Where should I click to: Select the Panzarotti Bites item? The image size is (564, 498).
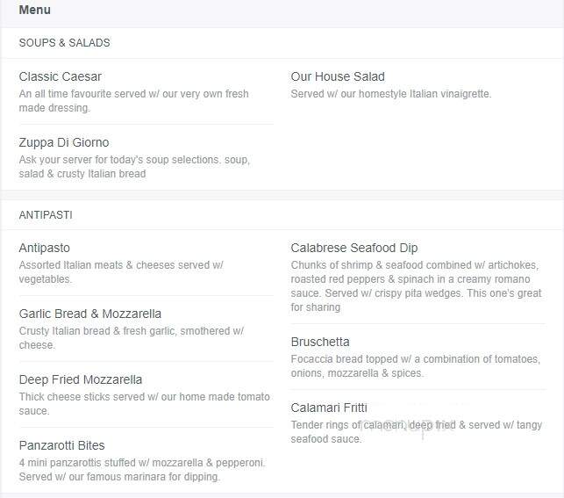pos(62,446)
